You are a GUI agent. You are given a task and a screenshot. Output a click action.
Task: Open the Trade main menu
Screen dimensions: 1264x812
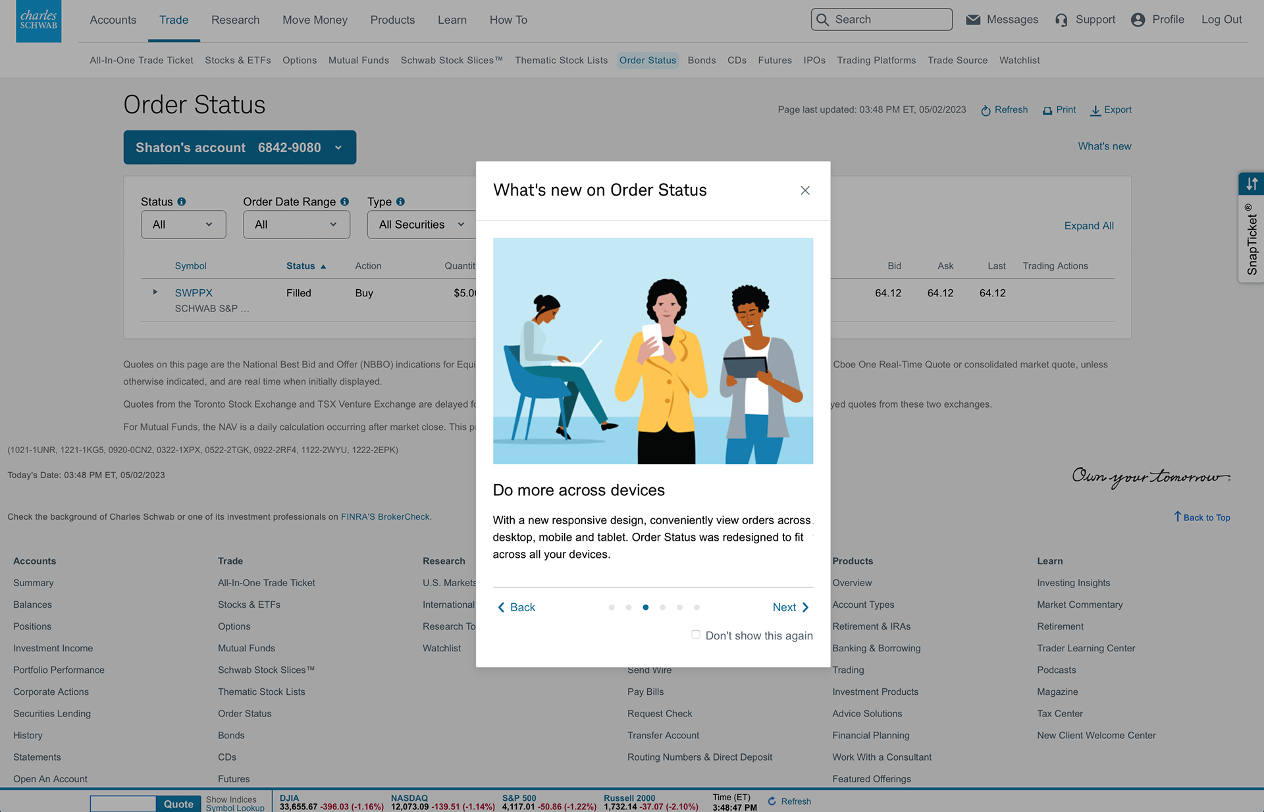(174, 20)
